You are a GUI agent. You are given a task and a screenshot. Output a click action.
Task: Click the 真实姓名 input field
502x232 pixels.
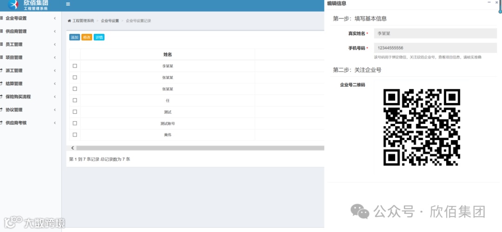[x=436, y=33]
